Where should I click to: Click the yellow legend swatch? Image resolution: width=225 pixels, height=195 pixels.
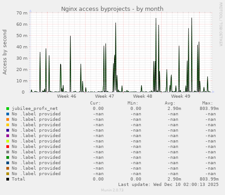coord(8,125)
